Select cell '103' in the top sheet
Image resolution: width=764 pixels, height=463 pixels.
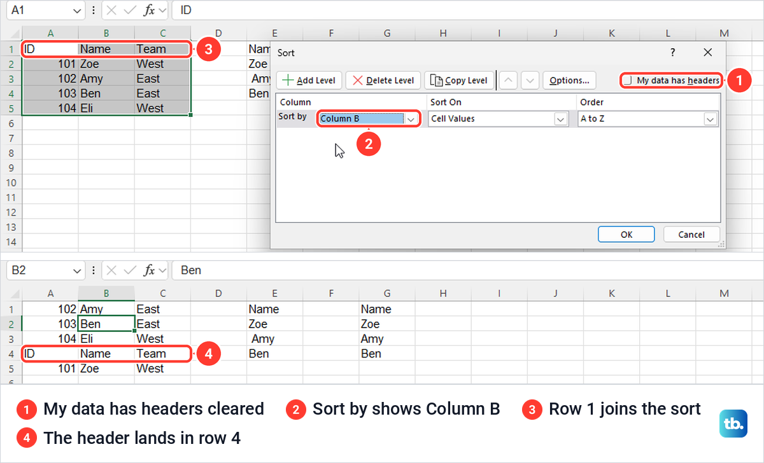pyautogui.click(x=50, y=93)
